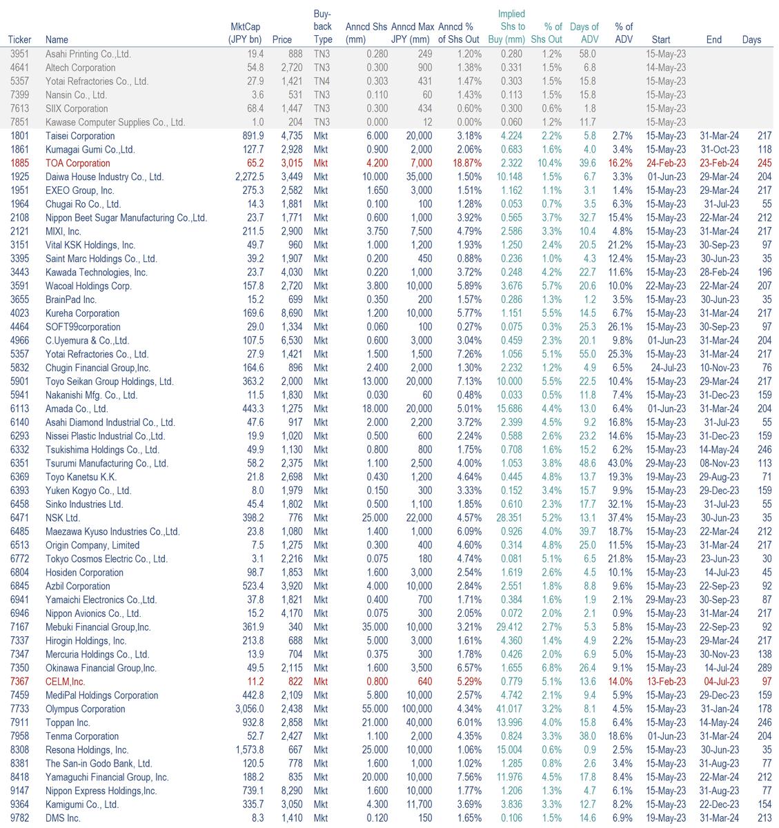Select Asahi Diamond Industrial Co., Ltd.

110,423
